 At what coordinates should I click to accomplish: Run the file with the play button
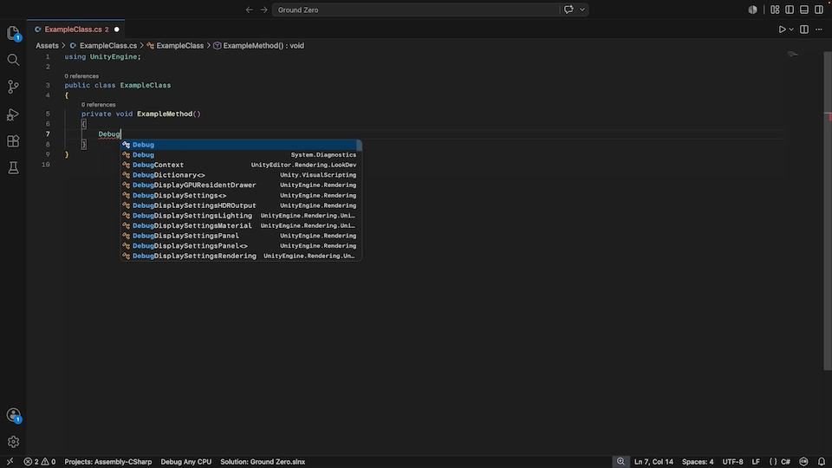pos(782,29)
